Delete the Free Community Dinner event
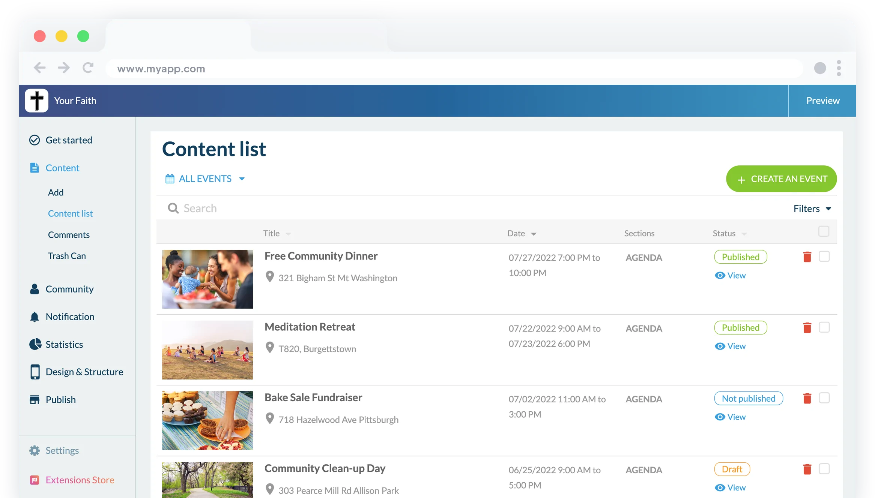The height and width of the screenshot is (498, 875). click(x=807, y=257)
